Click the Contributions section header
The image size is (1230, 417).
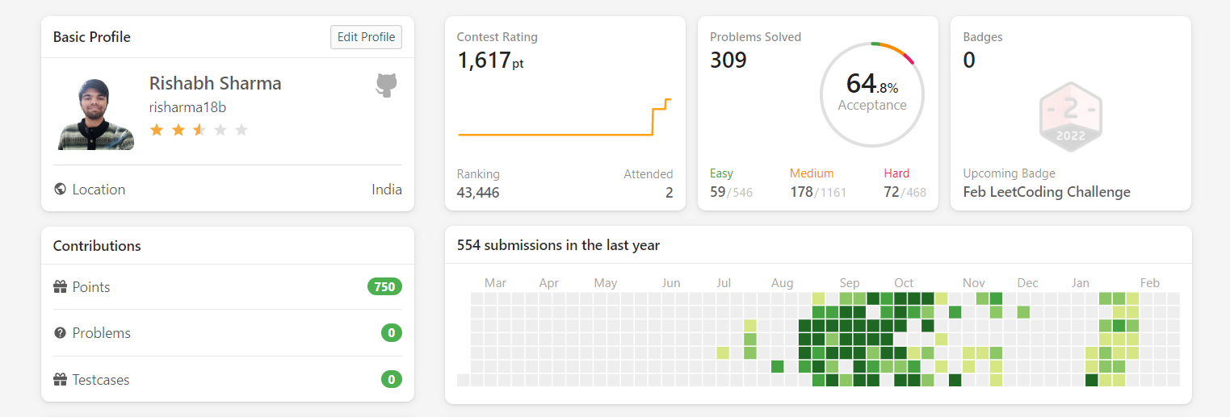[97, 246]
